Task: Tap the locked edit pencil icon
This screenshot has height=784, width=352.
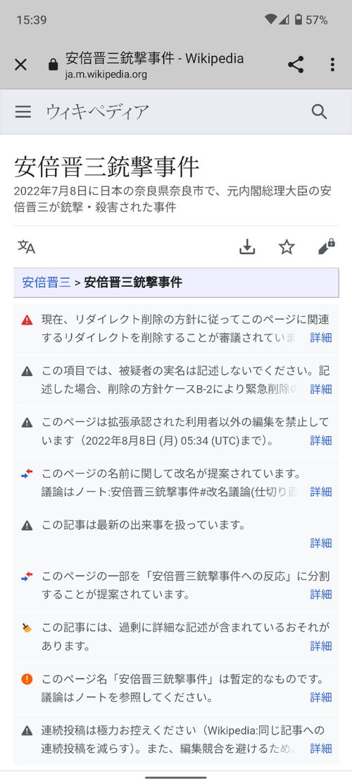Action: point(327,246)
